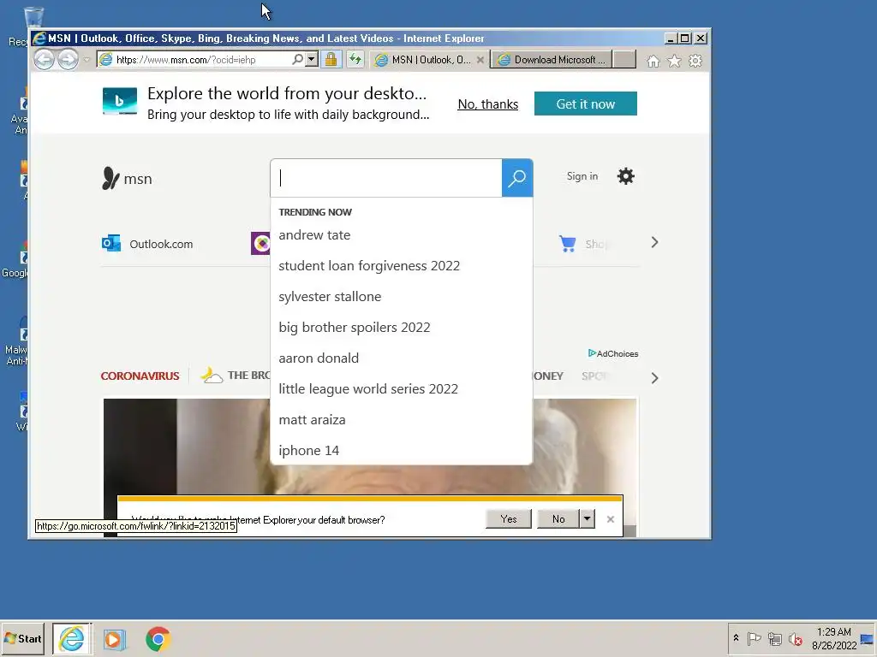
Task: Click the security lock icon in address bar
Action: coord(331,59)
